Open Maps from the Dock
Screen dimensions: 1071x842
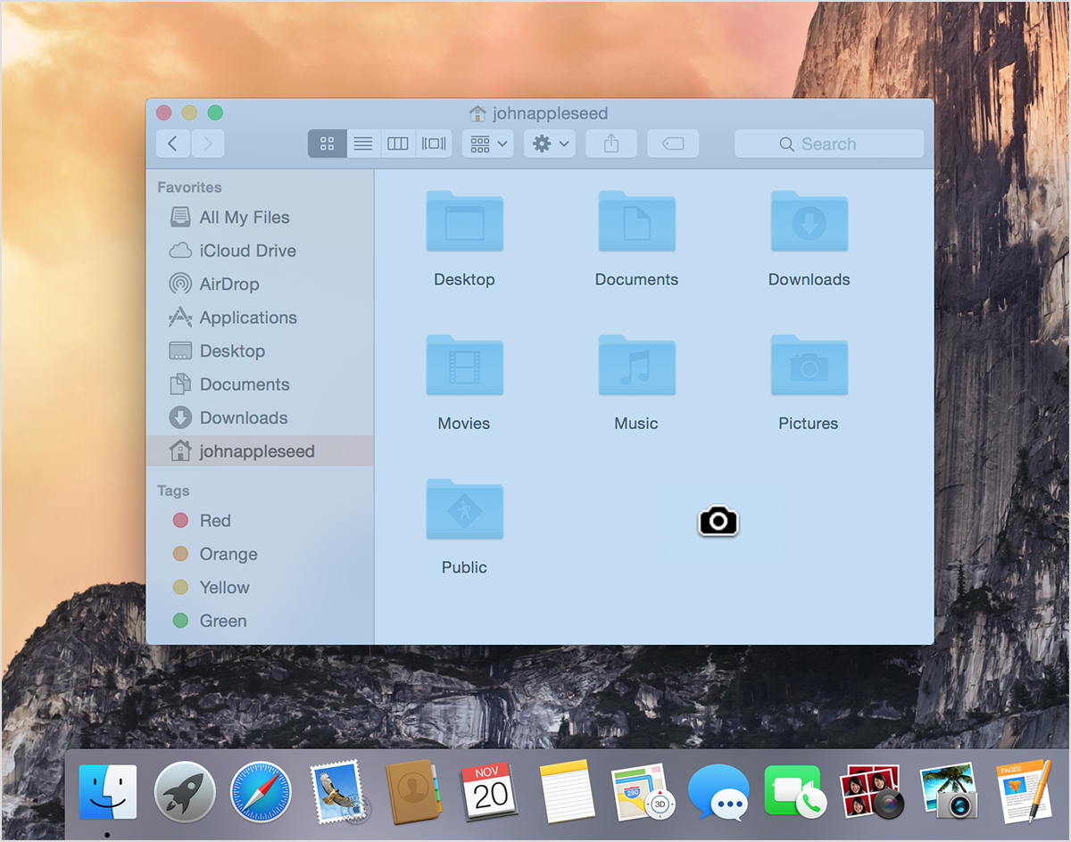pyautogui.click(x=641, y=792)
